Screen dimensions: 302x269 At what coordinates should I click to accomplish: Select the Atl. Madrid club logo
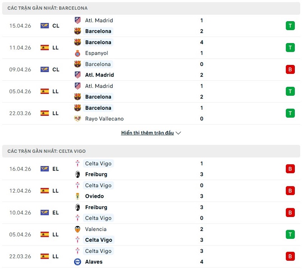(x=77, y=20)
